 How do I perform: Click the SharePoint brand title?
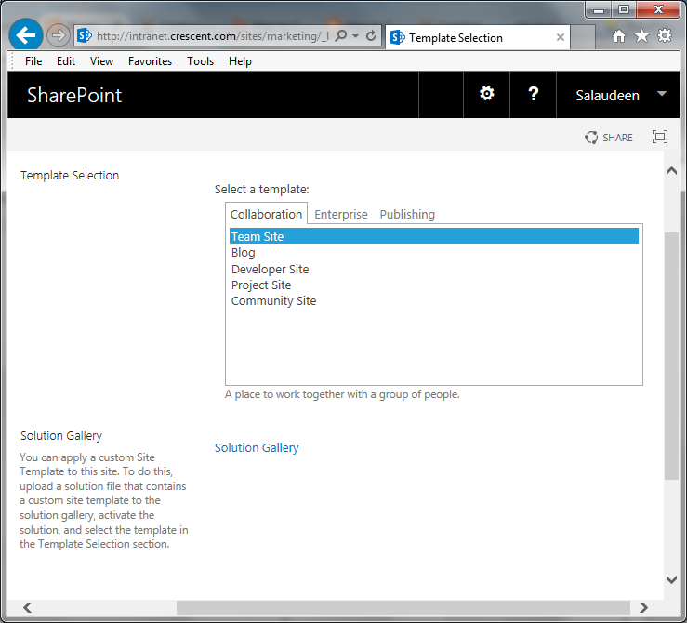tap(74, 95)
